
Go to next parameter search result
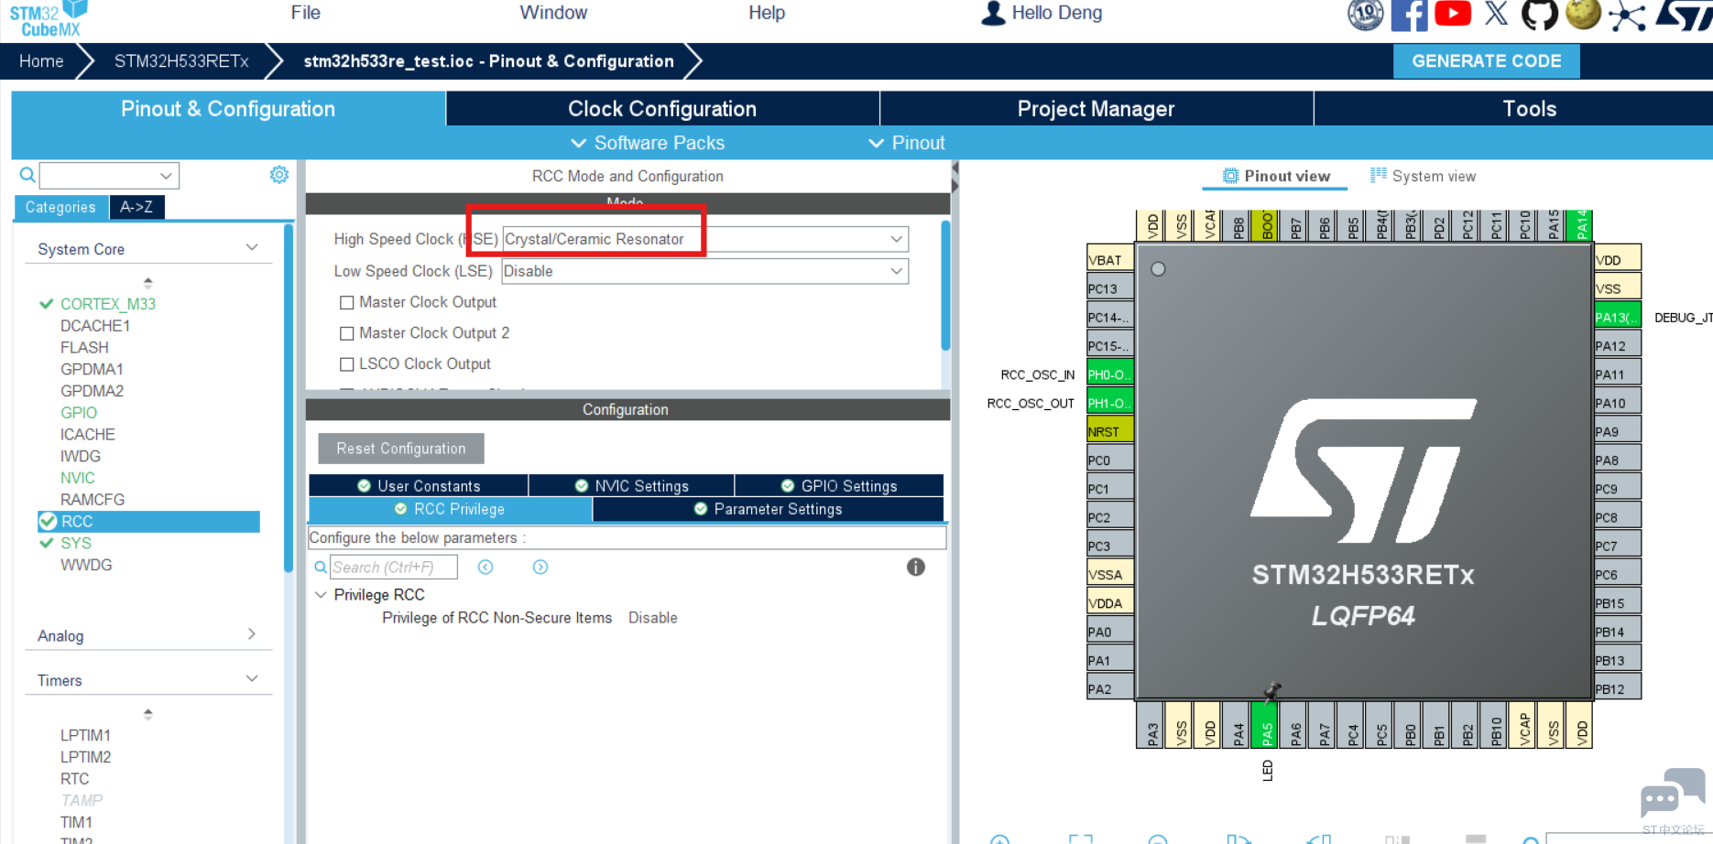pyautogui.click(x=540, y=568)
